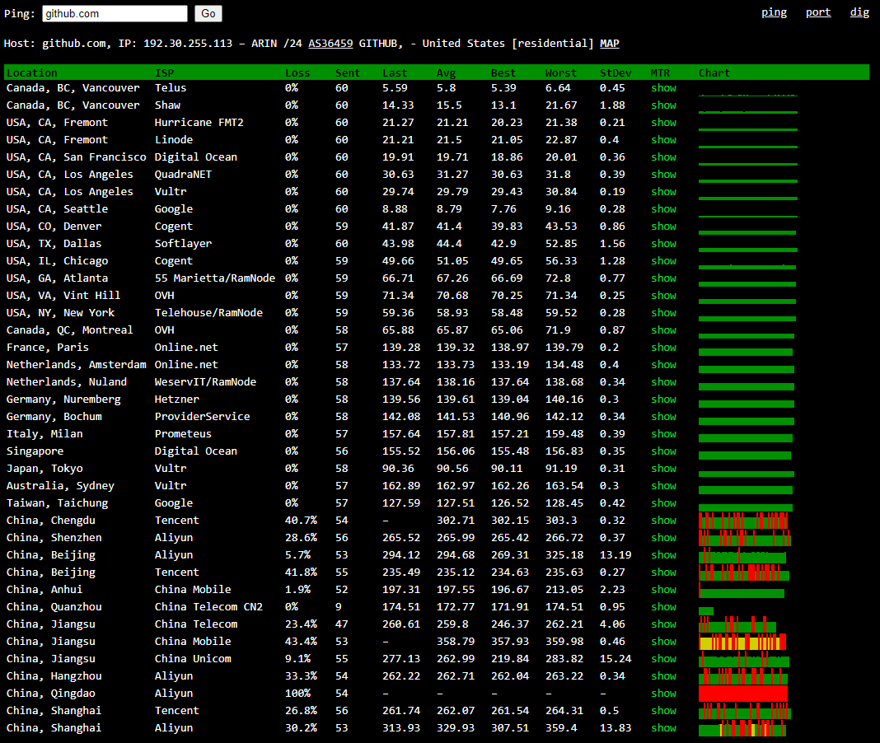Open the ping link at top right
Image resolution: width=880 pixels, height=743 pixels.
coord(774,12)
